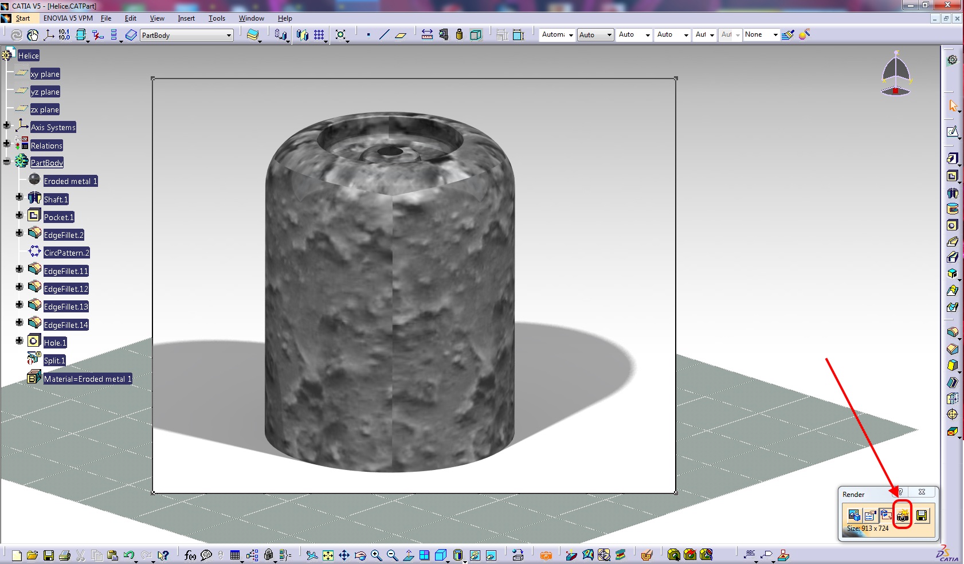
Task: Open the first Render panel image icon
Action: click(854, 515)
